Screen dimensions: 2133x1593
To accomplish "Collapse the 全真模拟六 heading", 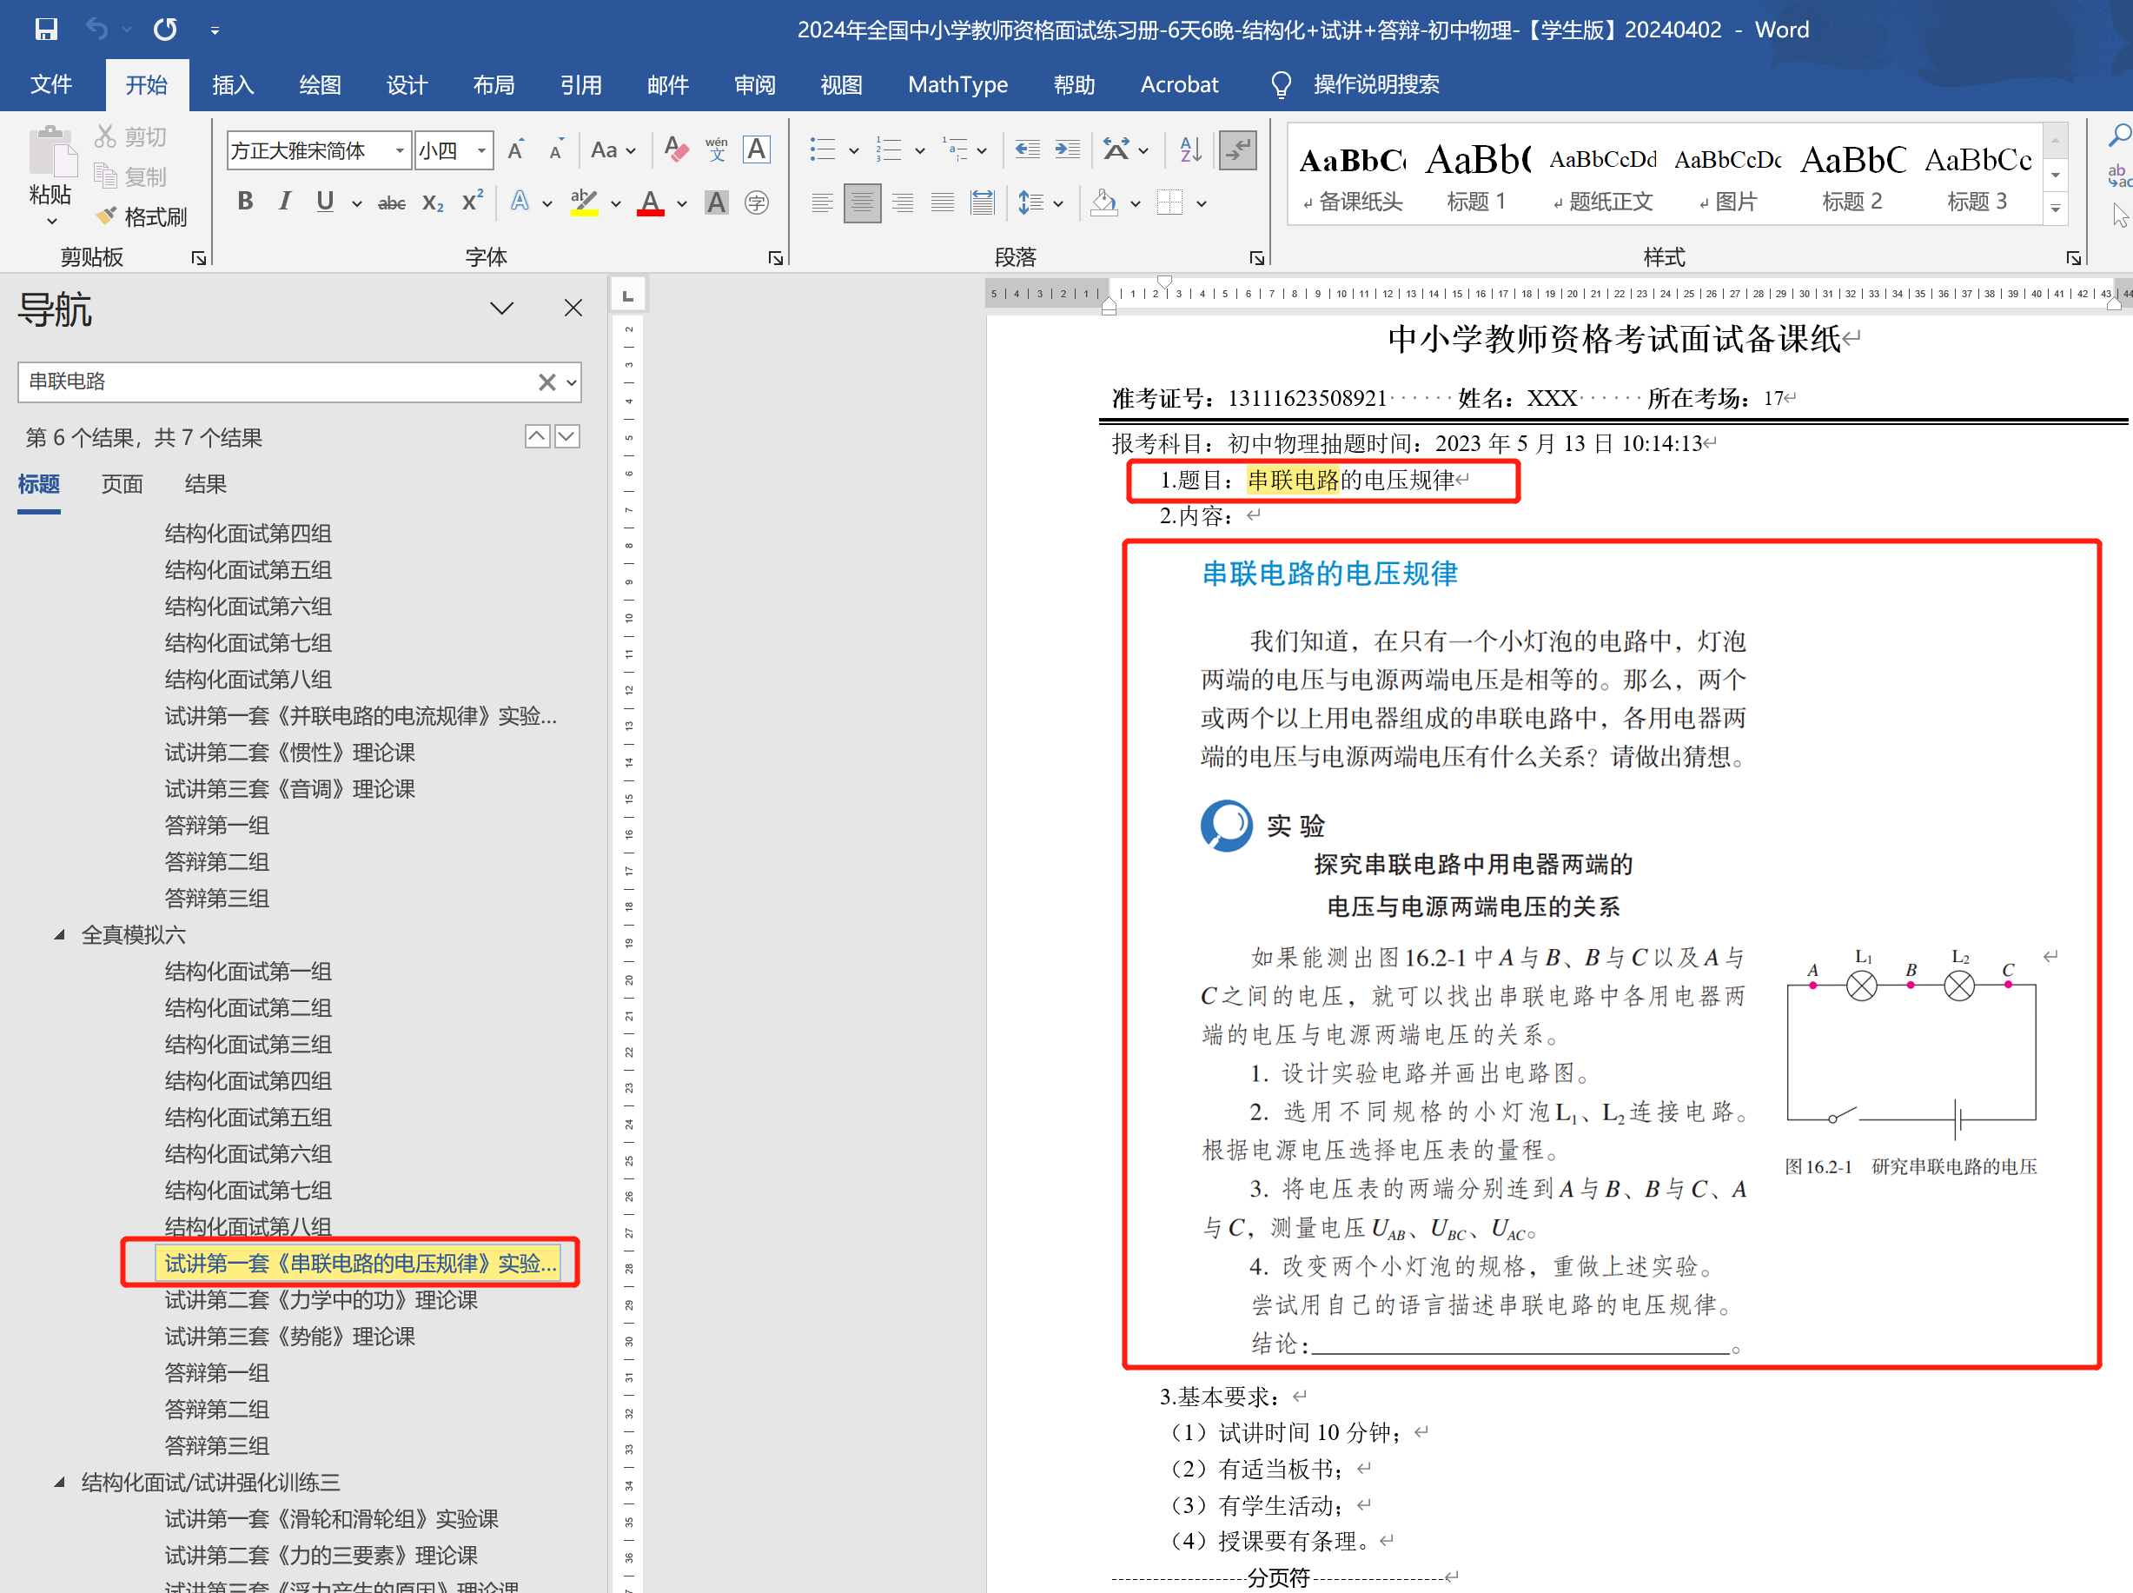I will click(x=60, y=934).
